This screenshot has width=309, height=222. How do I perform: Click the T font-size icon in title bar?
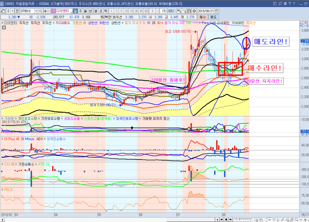click(x=290, y=4)
